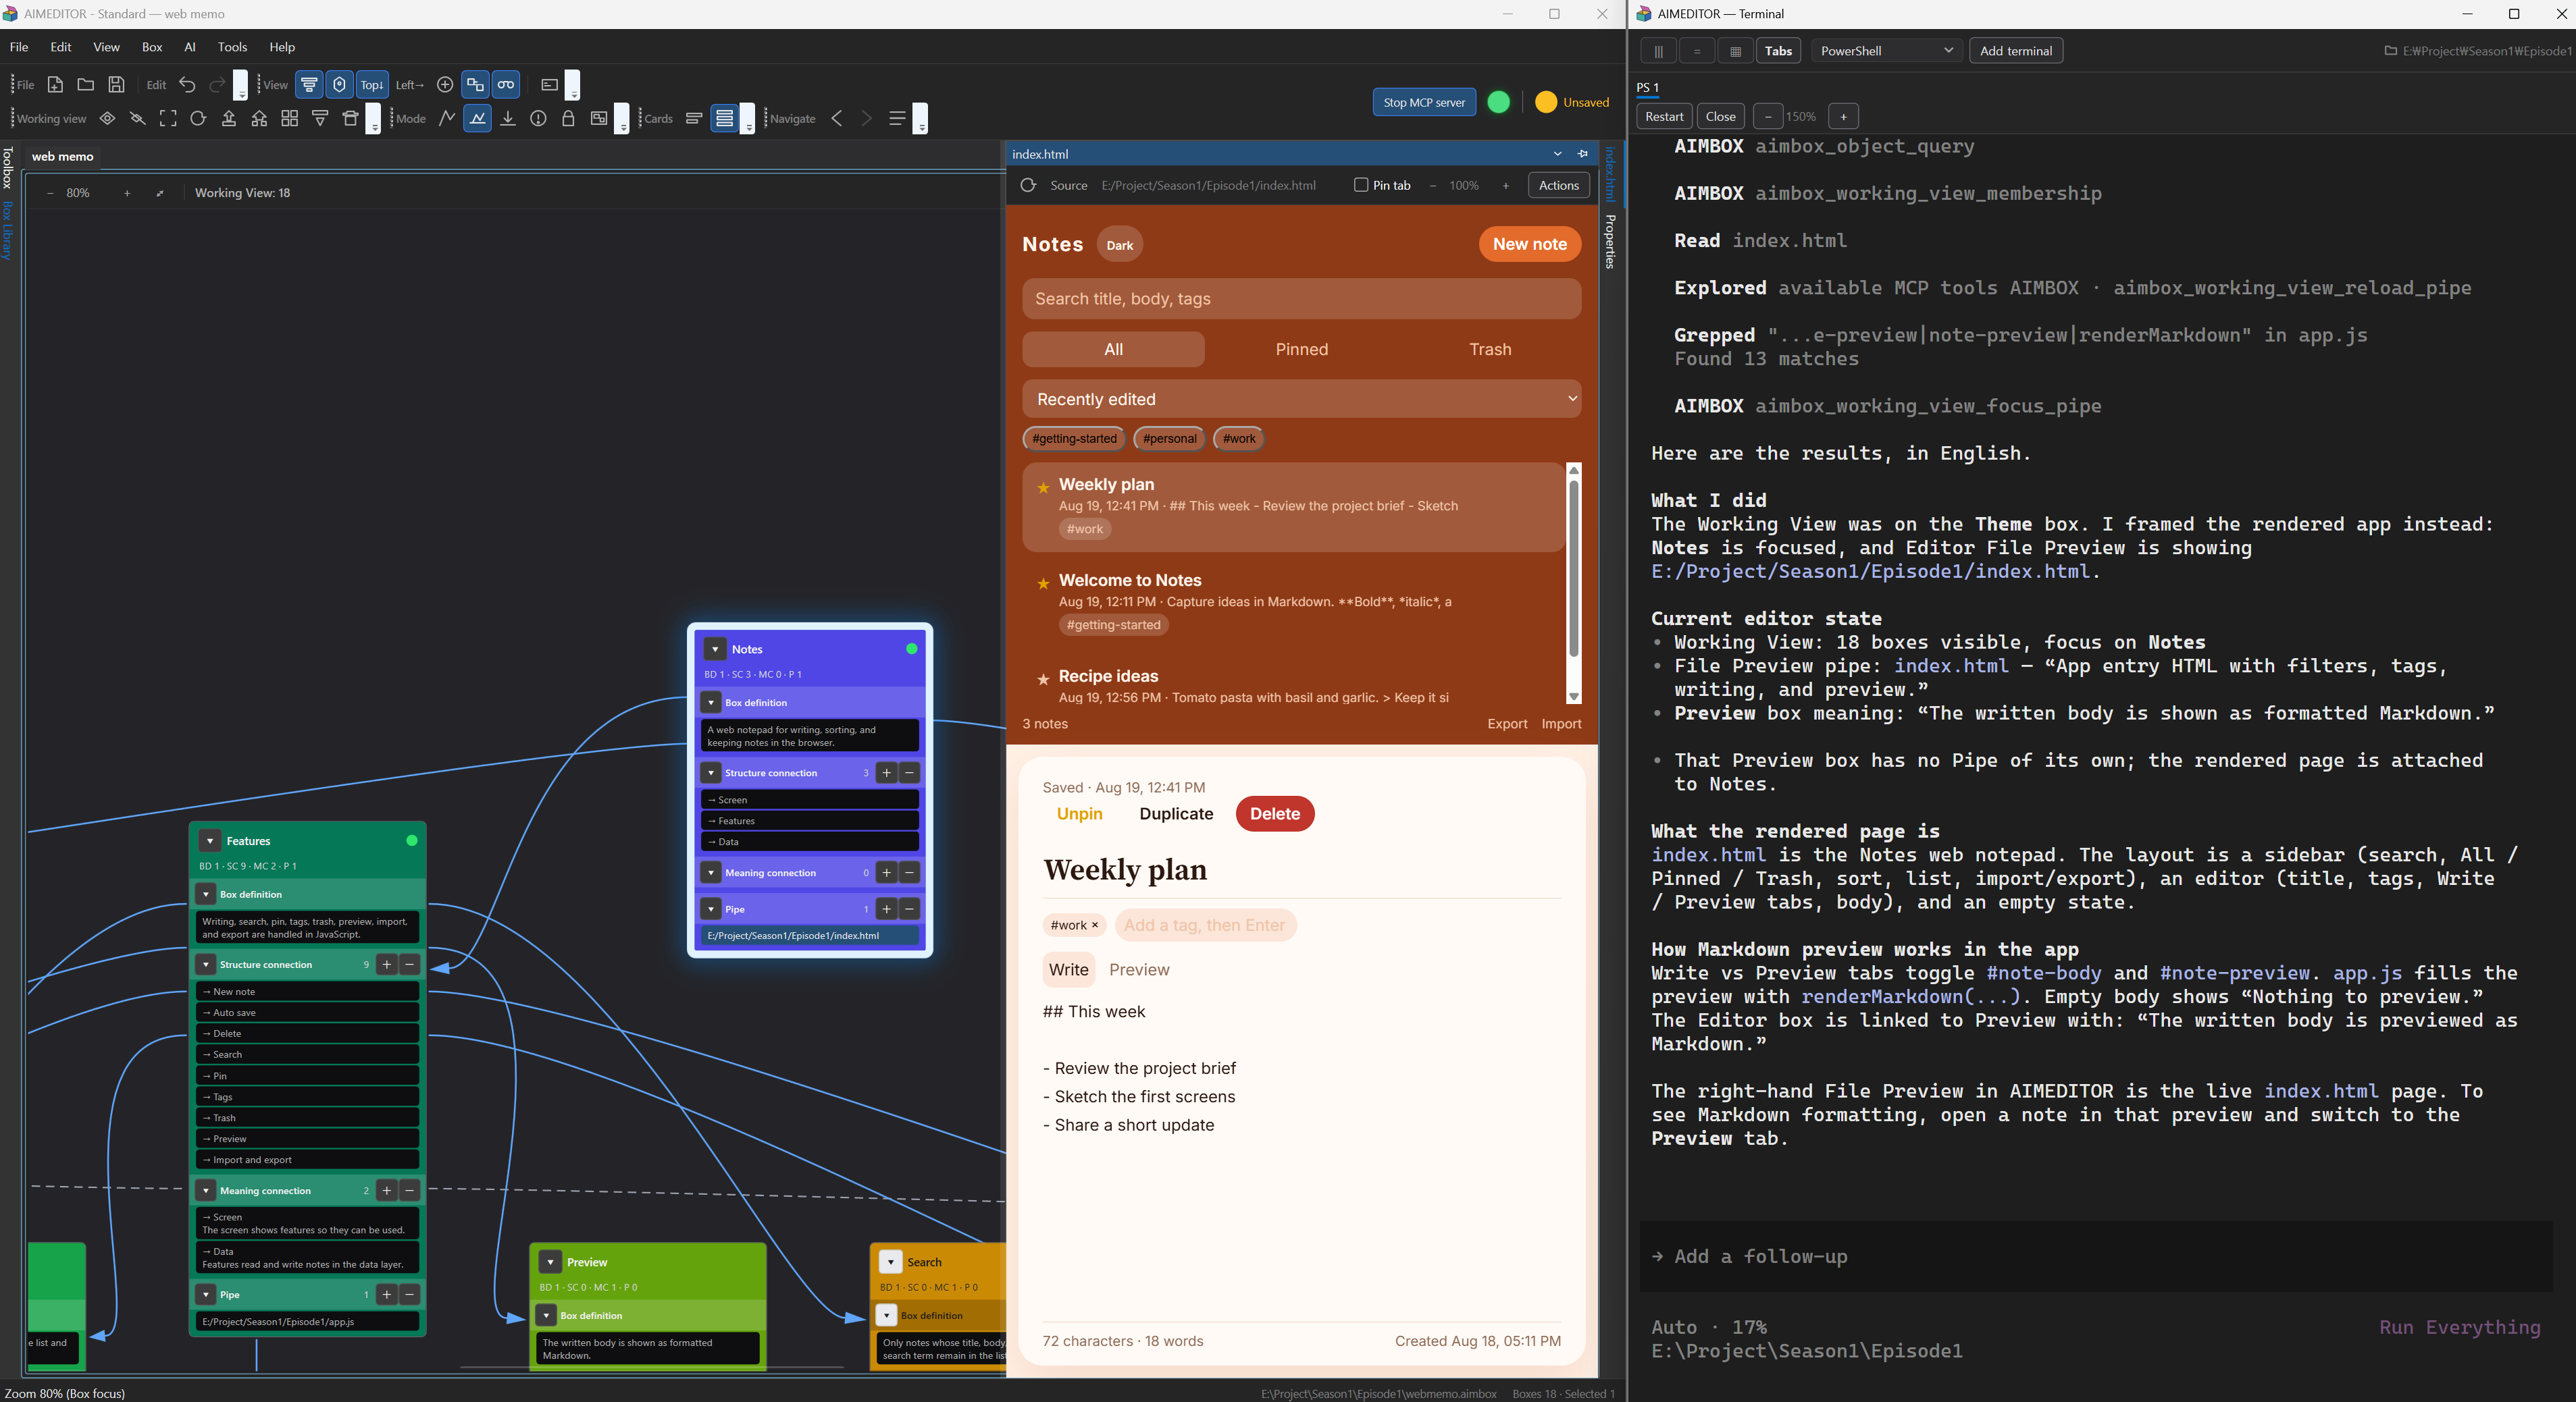Image resolution: width=2576 pixels, height=1402 pixels.
Task: Open the AI menu
Action: point(190,47)
